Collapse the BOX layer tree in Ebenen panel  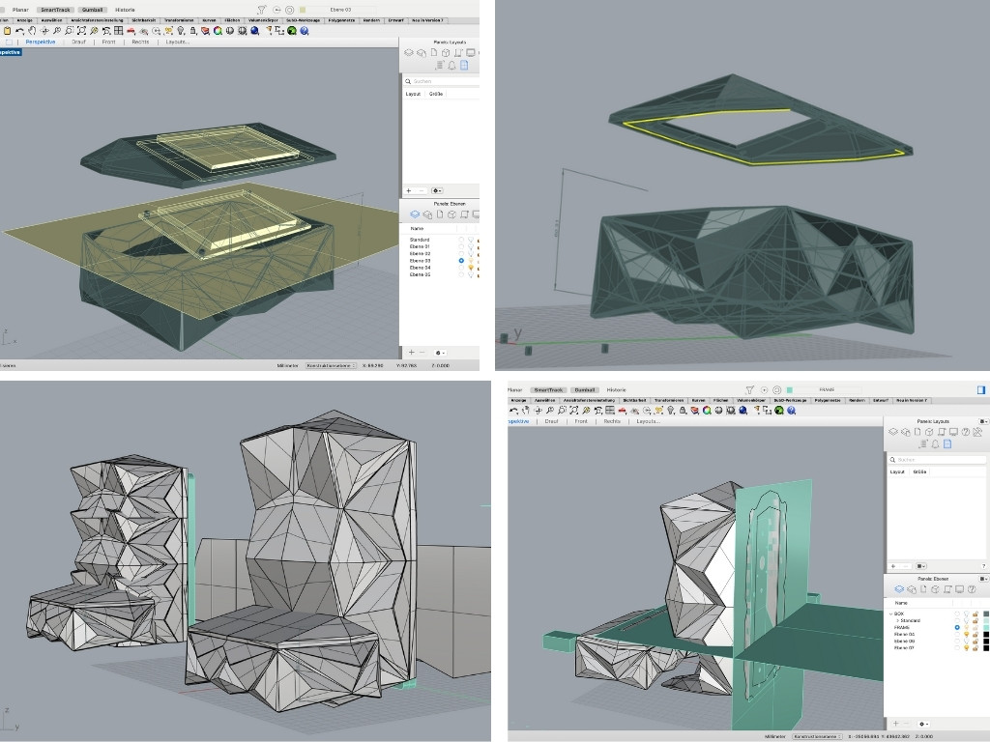click(x=890, y=614)
